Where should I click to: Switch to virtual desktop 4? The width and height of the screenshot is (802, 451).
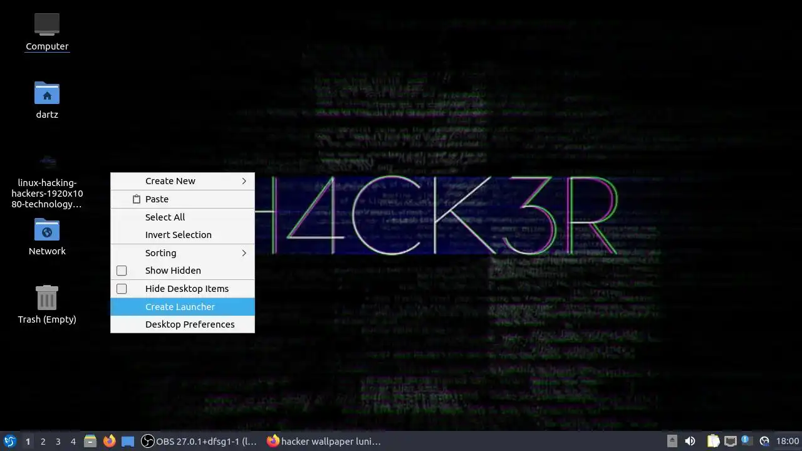point(73,441)
